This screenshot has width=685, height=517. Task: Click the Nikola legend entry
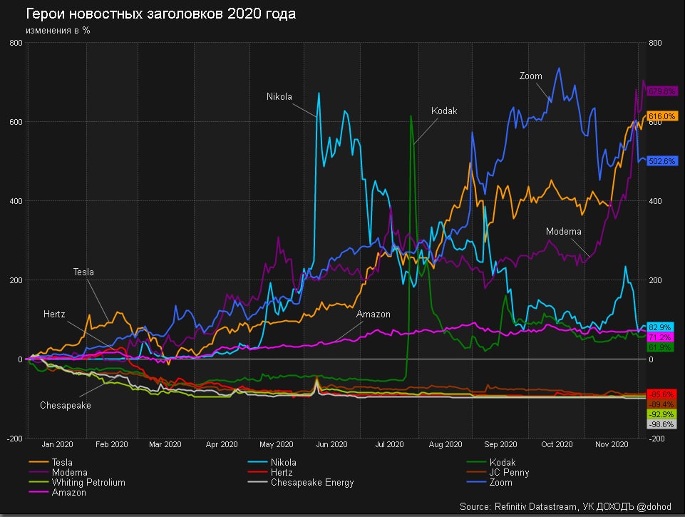[x=272, y=462]
